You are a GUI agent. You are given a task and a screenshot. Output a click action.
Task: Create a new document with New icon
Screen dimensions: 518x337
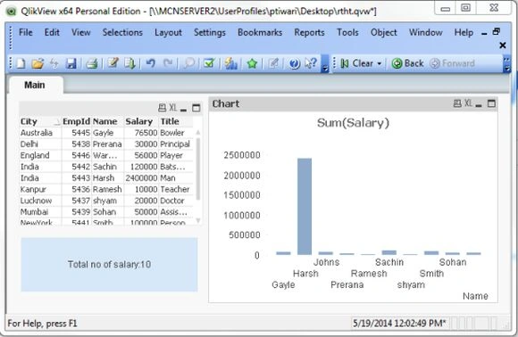pos(21,63)
